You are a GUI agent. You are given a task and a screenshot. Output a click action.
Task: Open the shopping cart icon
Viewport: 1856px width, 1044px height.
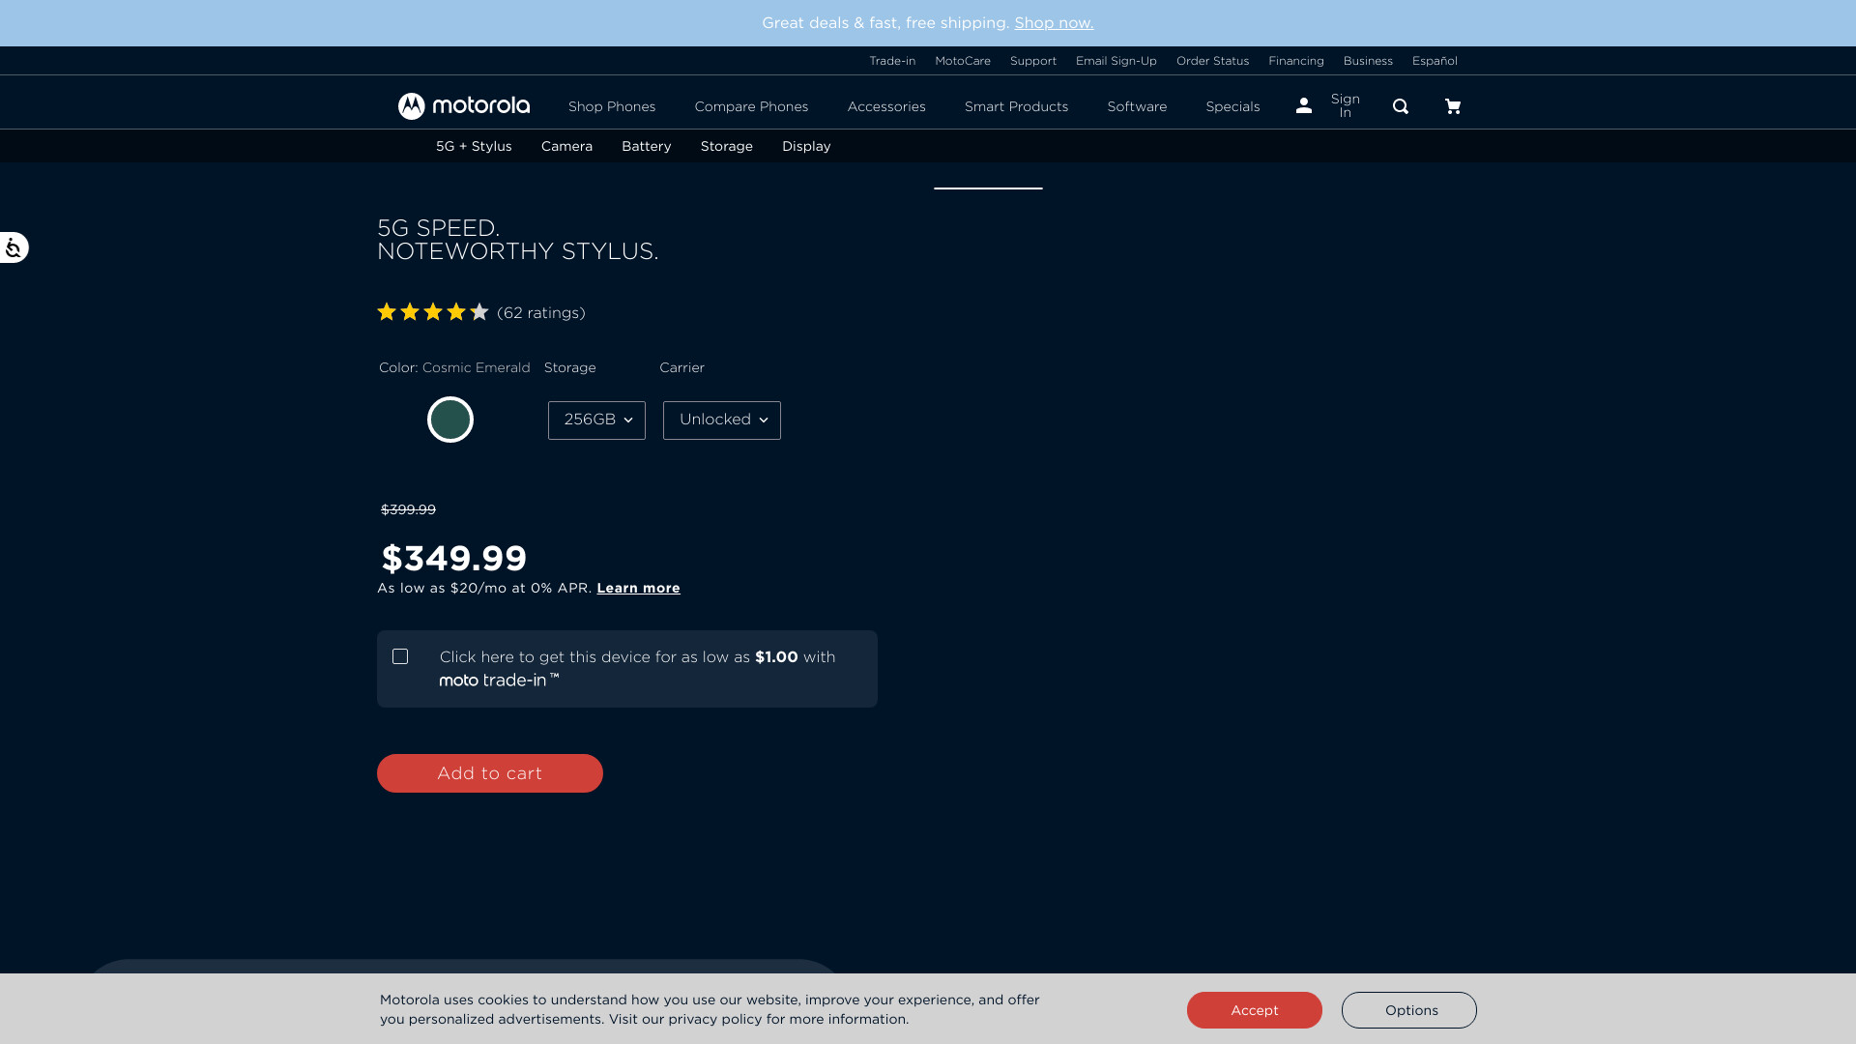click(x=1453, y=106)
